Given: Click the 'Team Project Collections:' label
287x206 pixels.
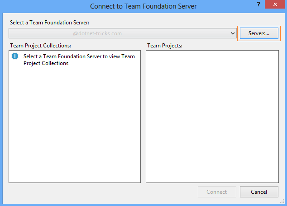Looking at the screenshot, I should [40, 46].
